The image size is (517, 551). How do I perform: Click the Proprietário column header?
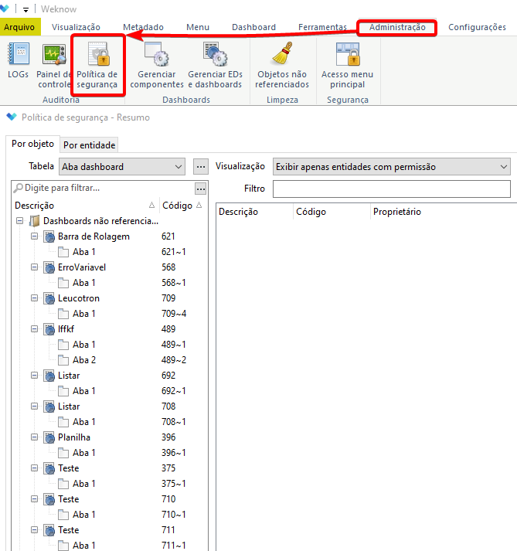pyautogui.click(x=397, y=212)
